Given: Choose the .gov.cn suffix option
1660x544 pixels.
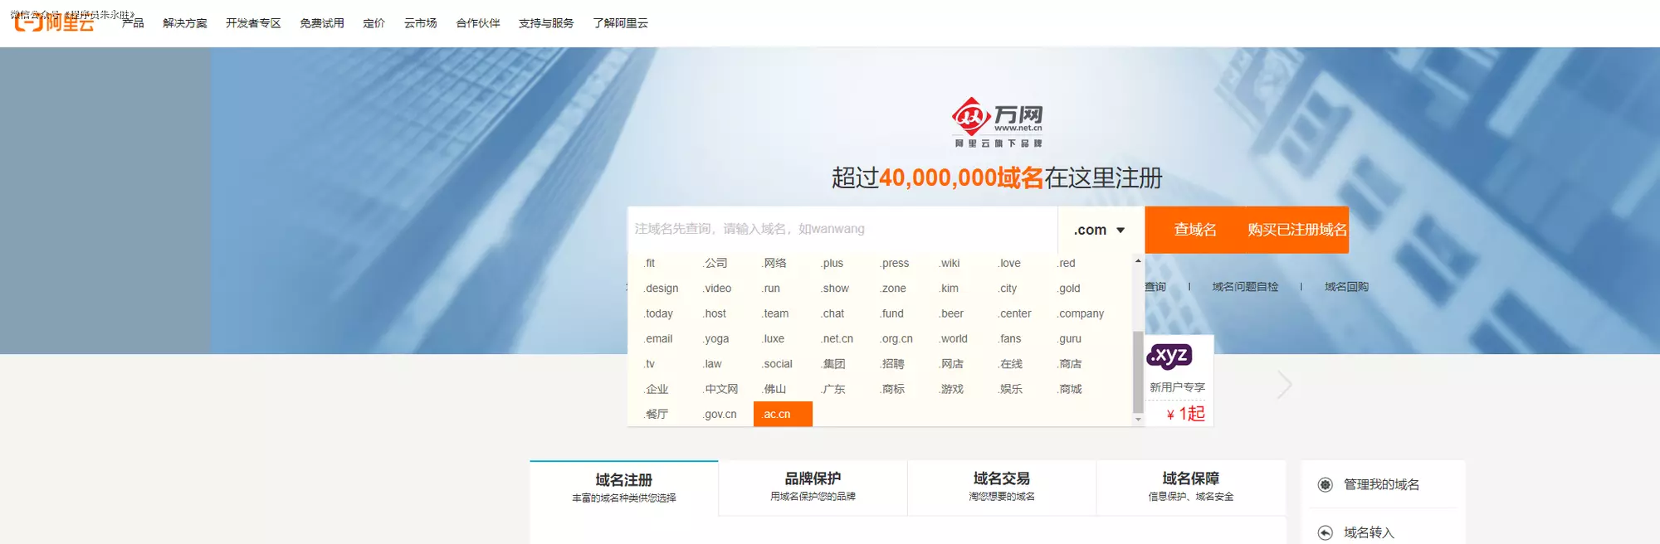Looking at the screenshot, I should (720, 414).
